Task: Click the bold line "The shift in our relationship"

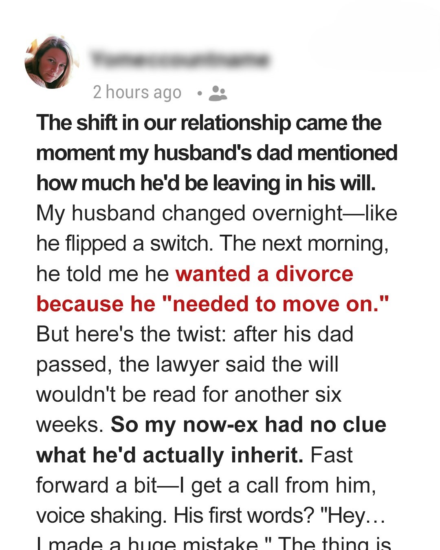Action: [x=209, y=123]
